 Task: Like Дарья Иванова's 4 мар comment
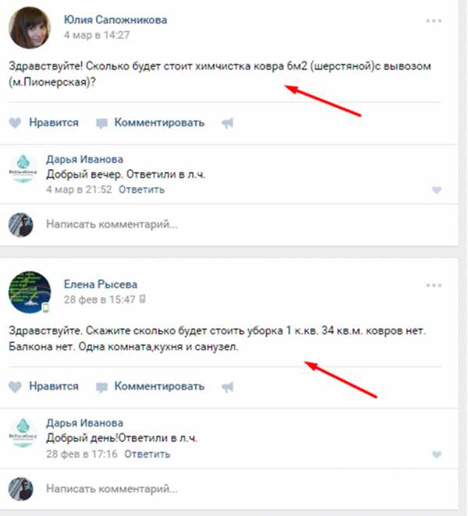point(436,190)
